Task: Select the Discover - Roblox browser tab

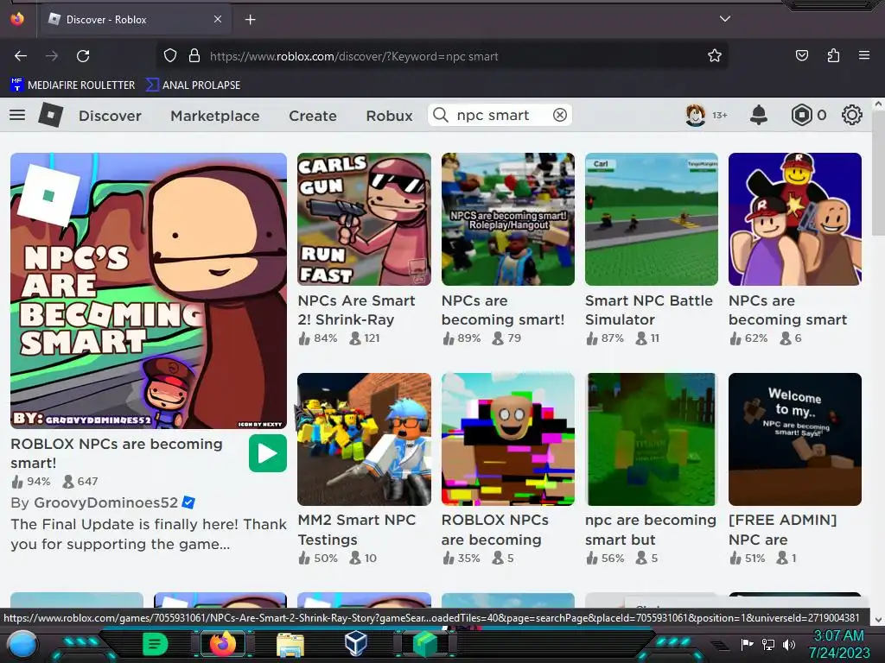Action: click(135, 20)
